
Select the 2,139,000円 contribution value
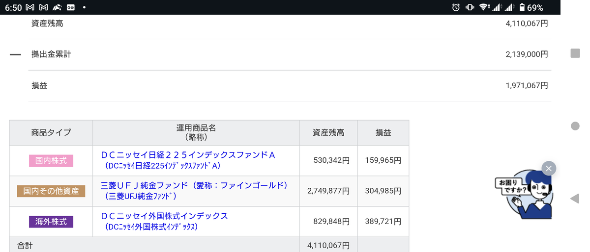[527, 54]
